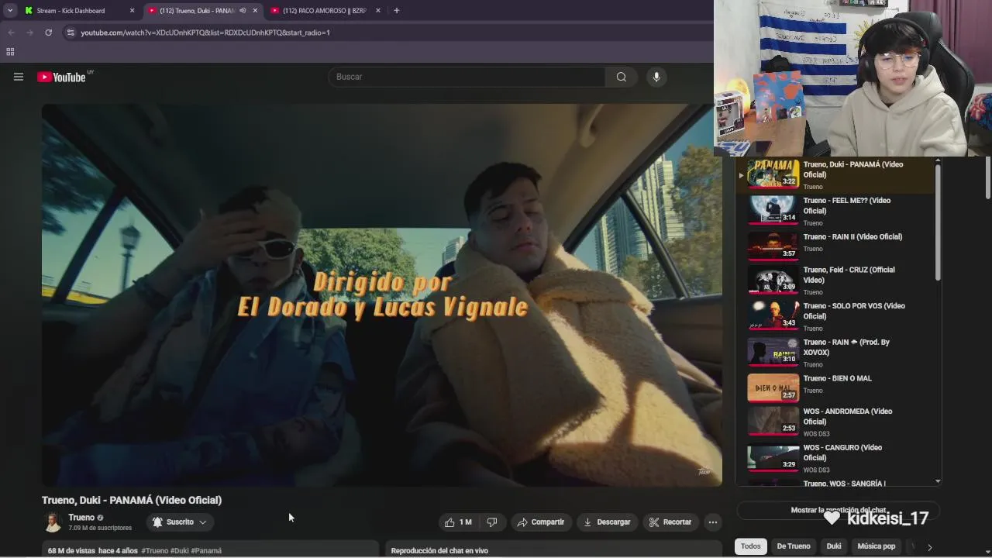Open the Suscrito notification dropdown
Screen dimensions: 992x558
tap(180, 522)
